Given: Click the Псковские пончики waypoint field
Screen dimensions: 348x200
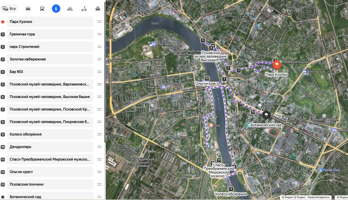Looking at the screenshot, I should 50,184.
